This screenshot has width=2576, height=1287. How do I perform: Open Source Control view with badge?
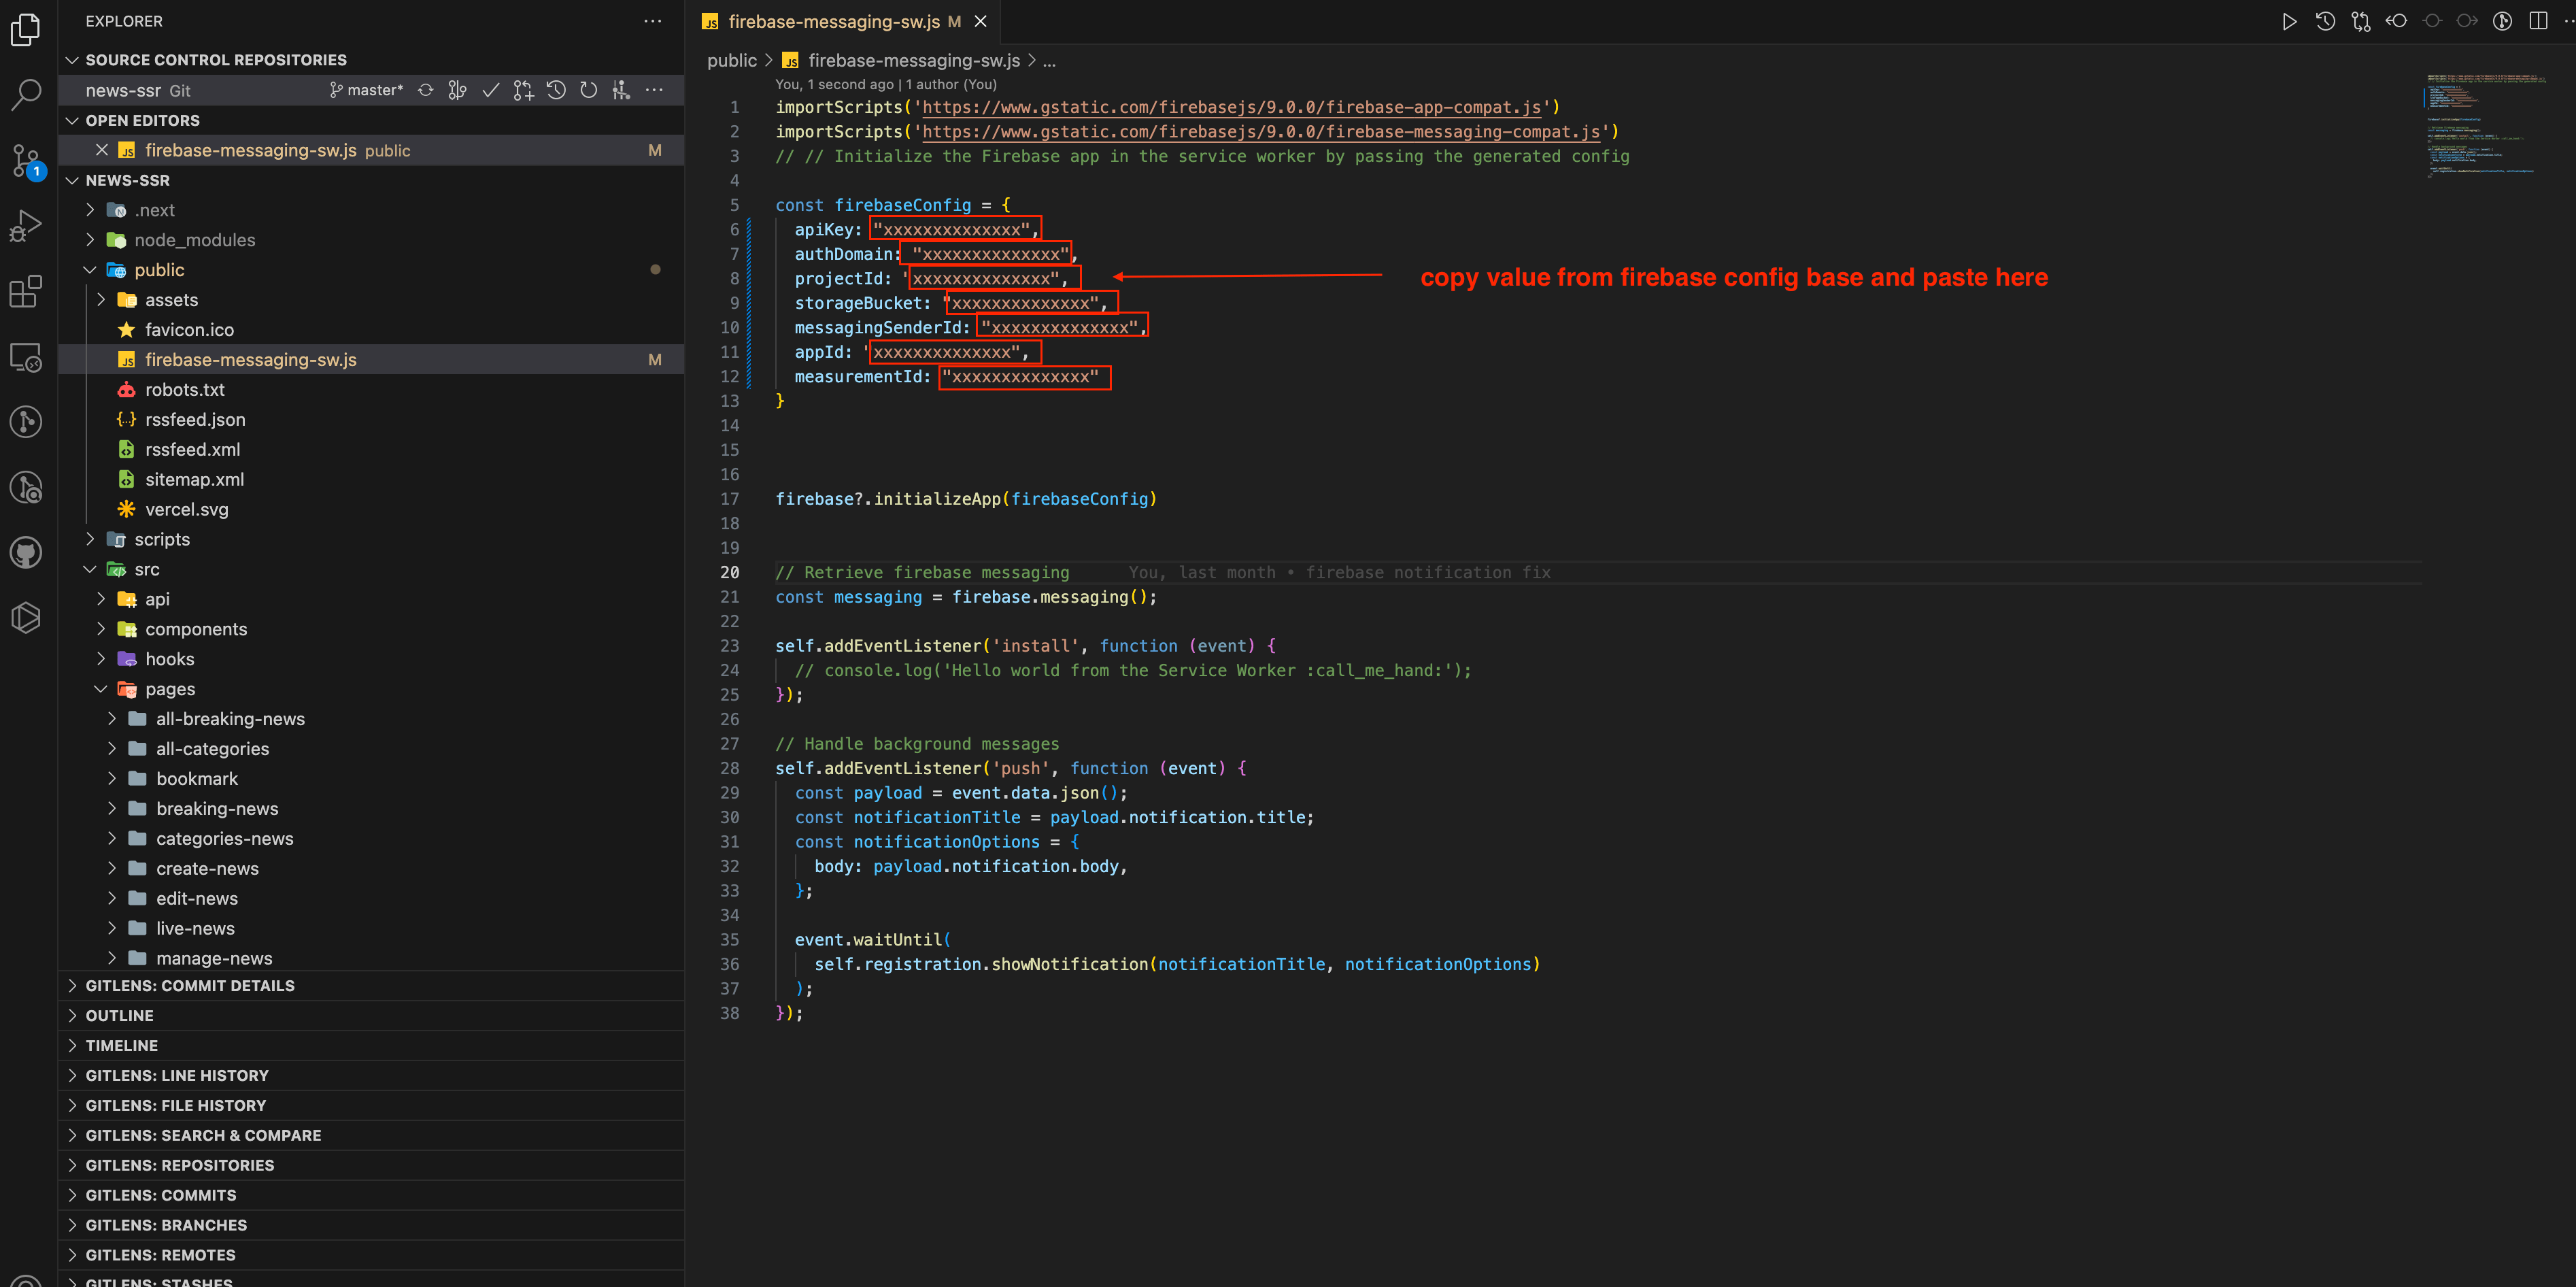[x=26, y=160]
